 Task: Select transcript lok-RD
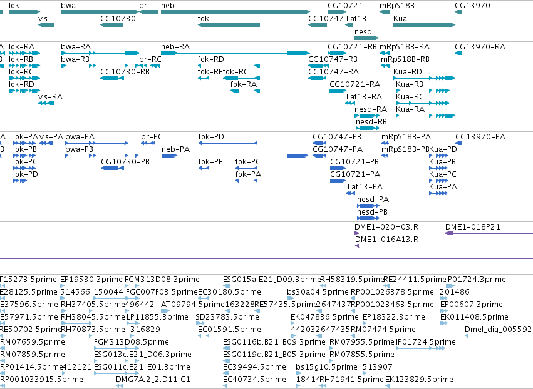(x=21, y=84)
